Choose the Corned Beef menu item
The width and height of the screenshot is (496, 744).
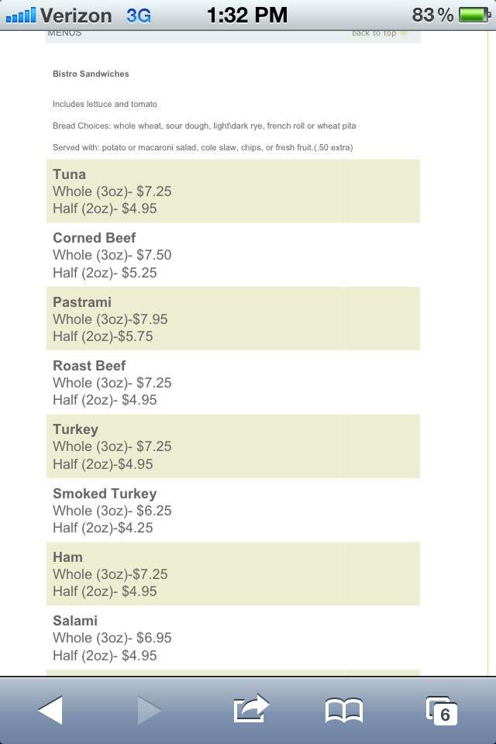pos(232,254)
